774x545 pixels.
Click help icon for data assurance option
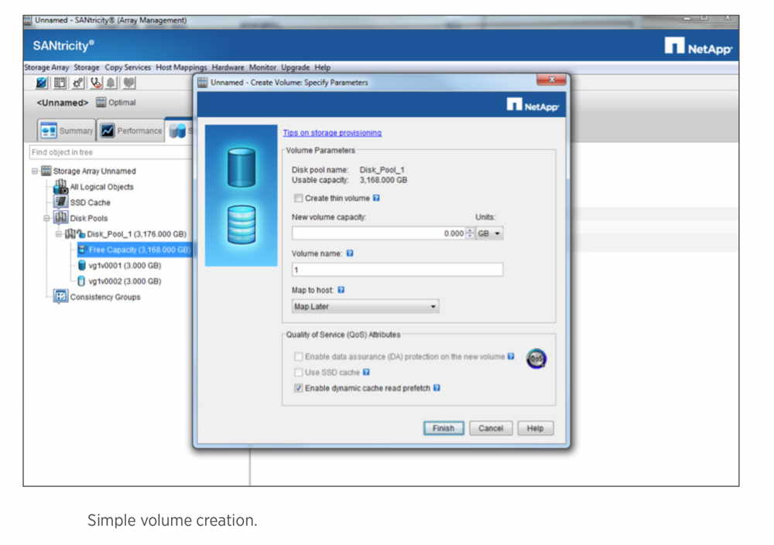coord(511,356)
